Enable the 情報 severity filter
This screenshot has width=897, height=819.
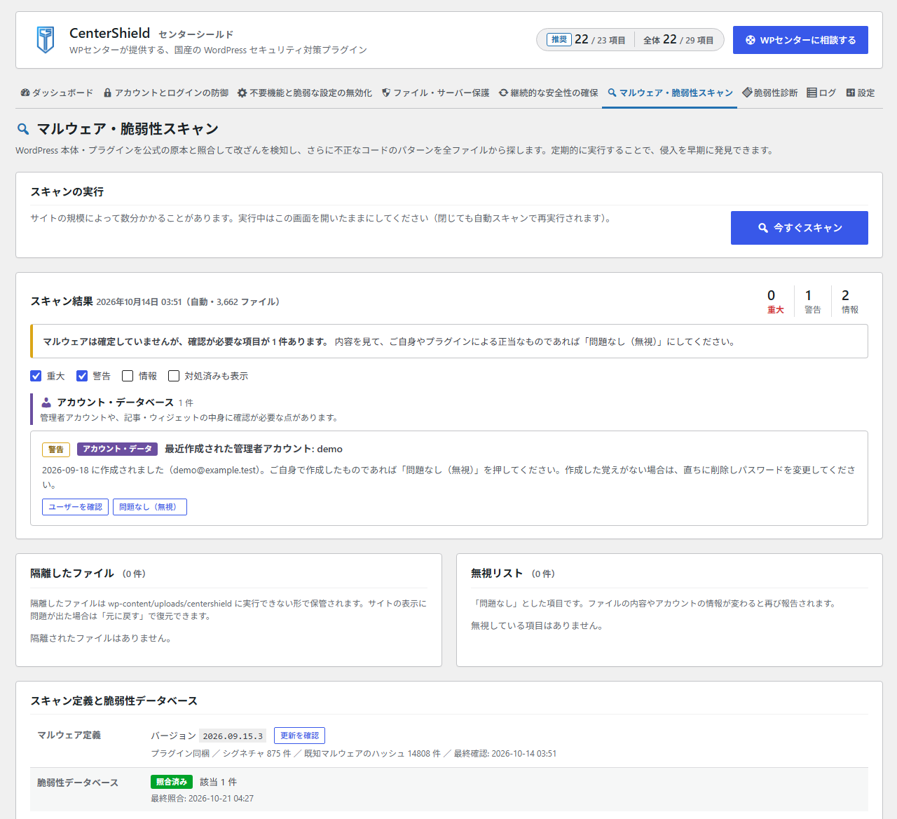(128, 376)
